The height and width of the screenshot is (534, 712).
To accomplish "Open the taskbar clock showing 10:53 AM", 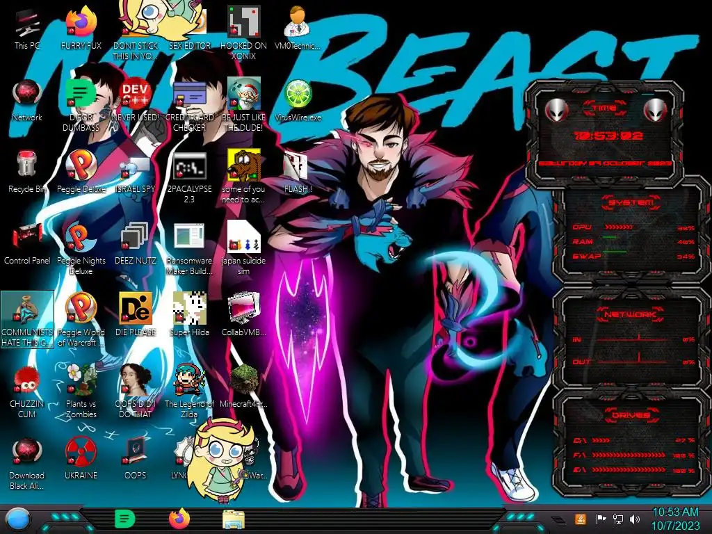I will click(x=676, y=519).
